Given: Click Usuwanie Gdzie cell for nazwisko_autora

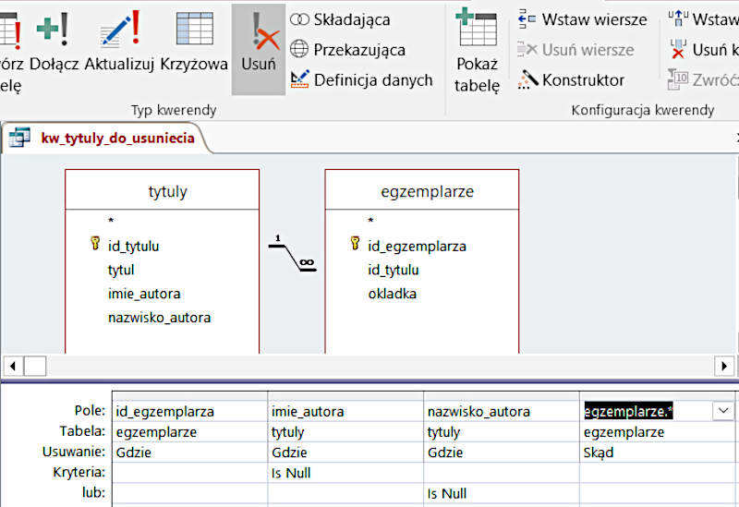Looking at the screenshot, I should [x=502, y=453].
